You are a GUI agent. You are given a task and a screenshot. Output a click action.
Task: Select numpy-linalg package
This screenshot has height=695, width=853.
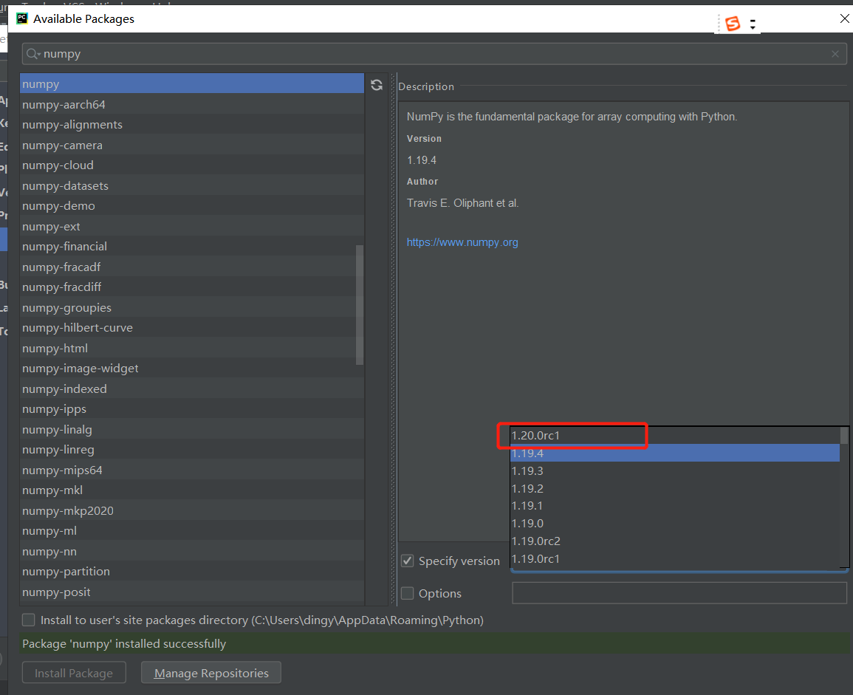(x=192, y=429)
